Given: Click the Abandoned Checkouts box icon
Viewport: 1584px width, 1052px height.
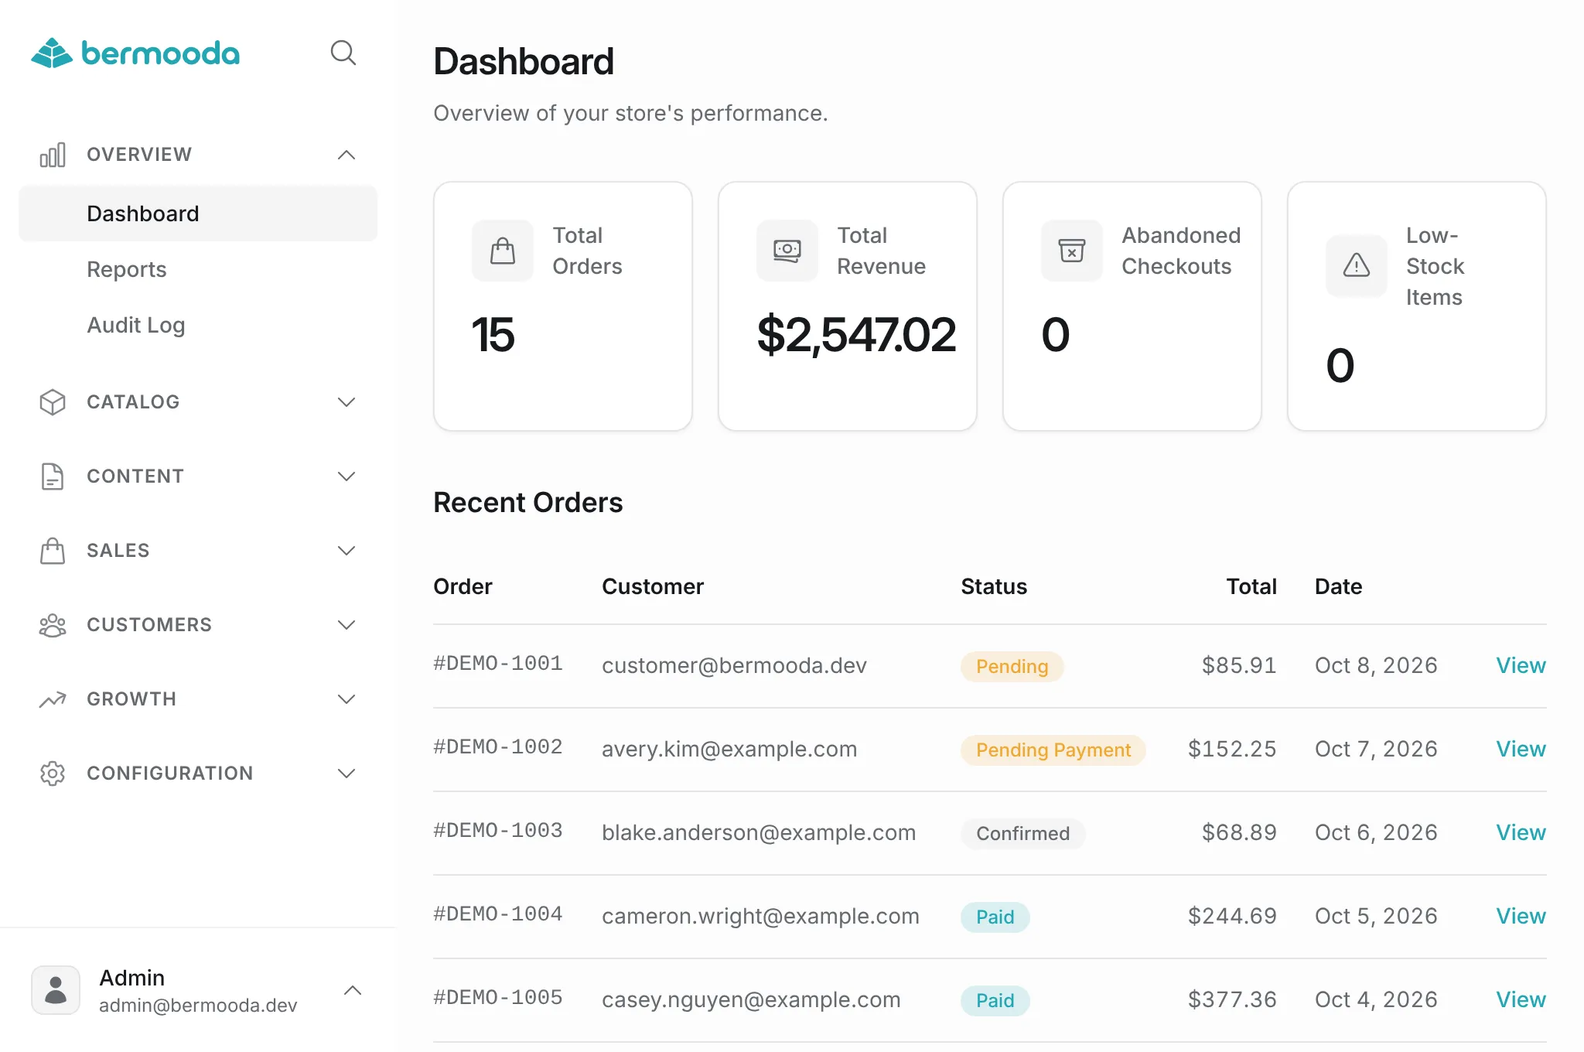Looking at the screenshot, I should [x=1072, y=251].
